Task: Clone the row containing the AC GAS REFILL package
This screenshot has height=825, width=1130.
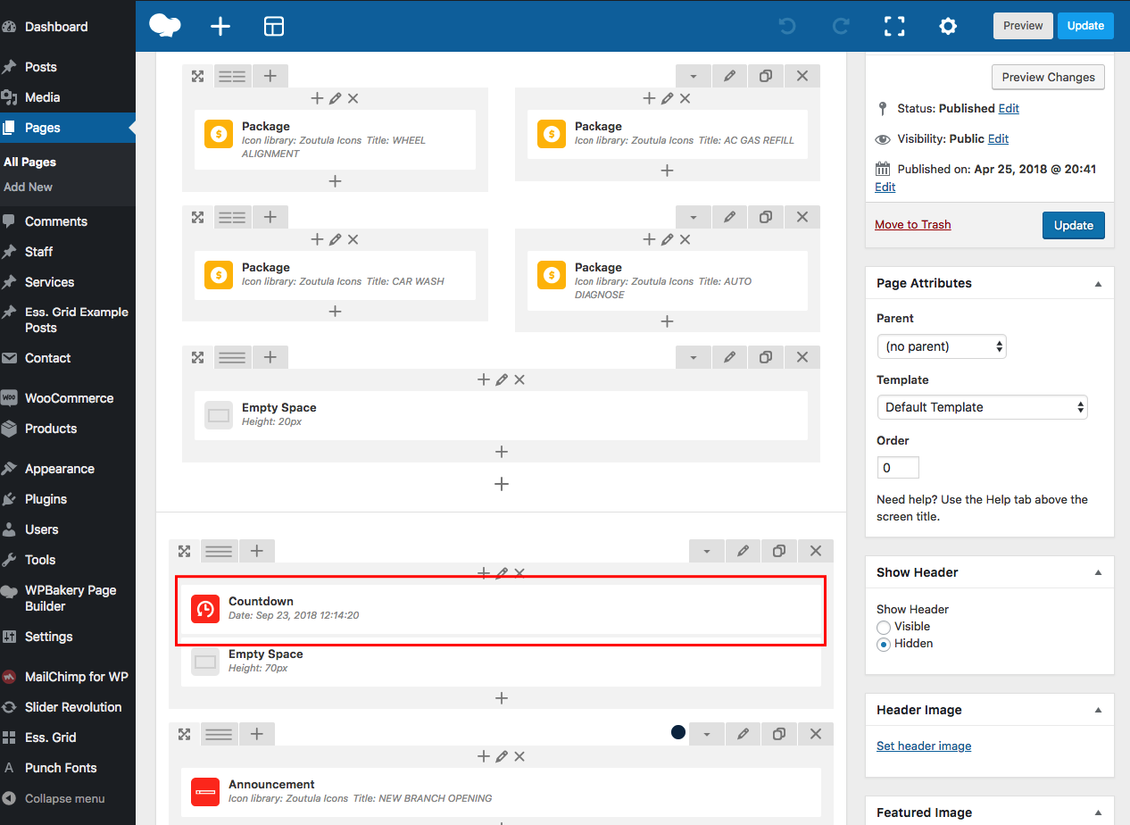Action: coord(766,76)
